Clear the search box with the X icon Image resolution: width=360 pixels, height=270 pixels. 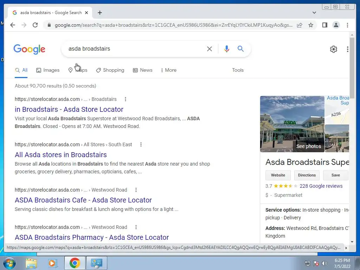pos(210,49)
